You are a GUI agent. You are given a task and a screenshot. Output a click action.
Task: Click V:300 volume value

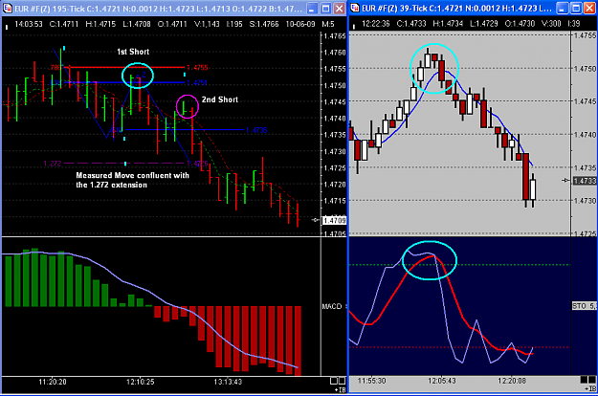[551, 24]
